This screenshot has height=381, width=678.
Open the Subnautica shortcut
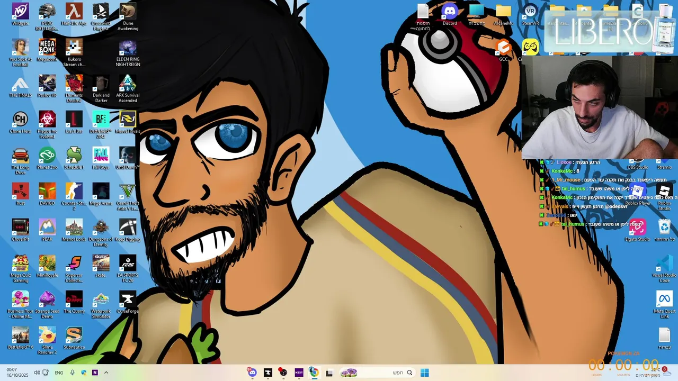(x=74, y=338)
